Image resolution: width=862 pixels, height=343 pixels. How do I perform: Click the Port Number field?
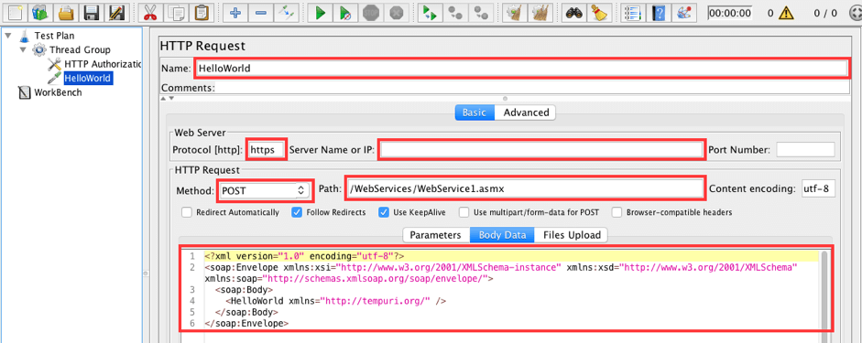[805, 149]
